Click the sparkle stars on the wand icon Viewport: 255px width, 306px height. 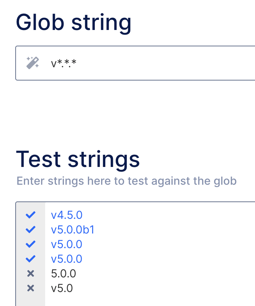pos(29,58)
